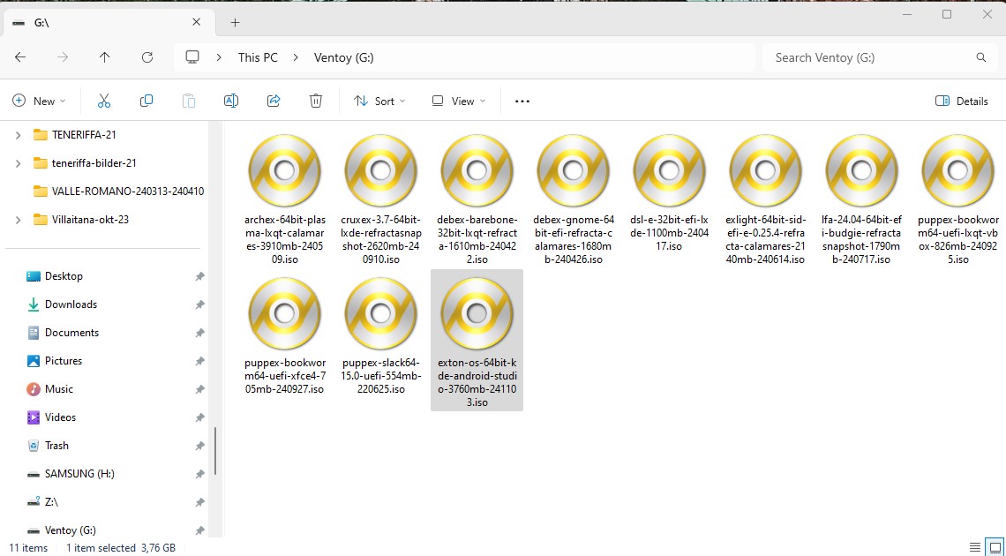Viewport: 1006px width, 556px height.
Task: Click the navigation pane scrollbar
Action: (x=215, y=450)
